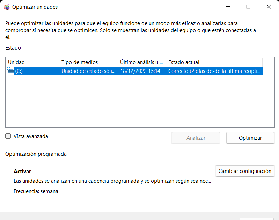Enable the Vista avanzada checkbox

point(8,136)
